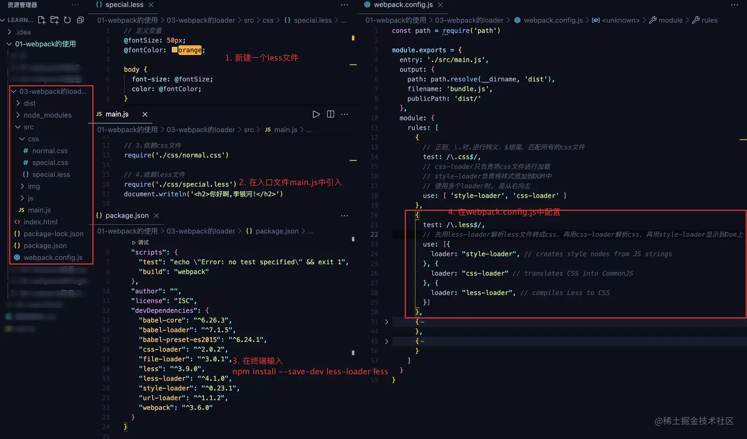Open explorer panel more actions menu
747x439 pixels.
75,5
